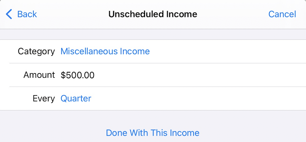Tap the Every row label
This screenshot has width=306, height=142.
[x=44, y=99]
